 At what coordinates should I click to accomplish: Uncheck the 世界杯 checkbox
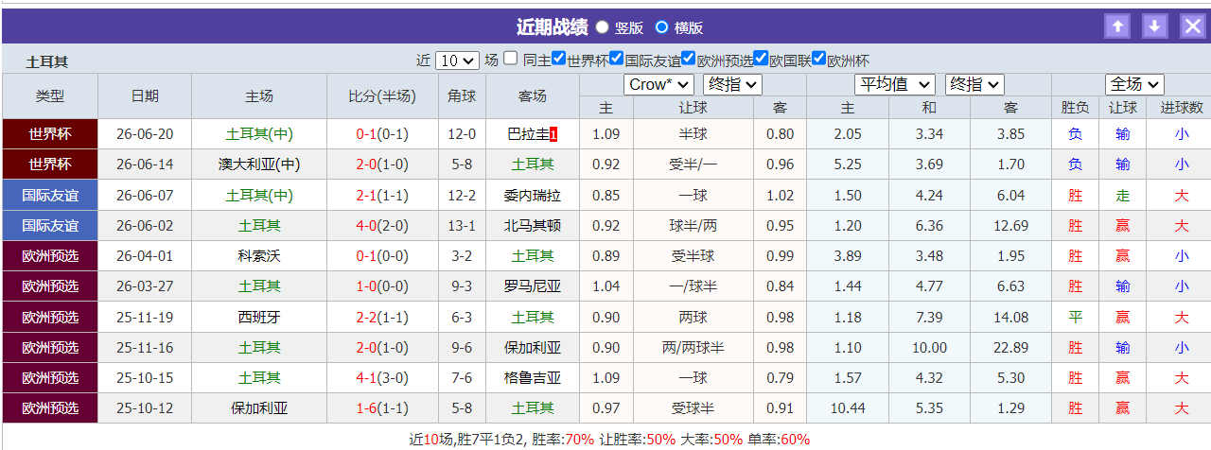558,59
